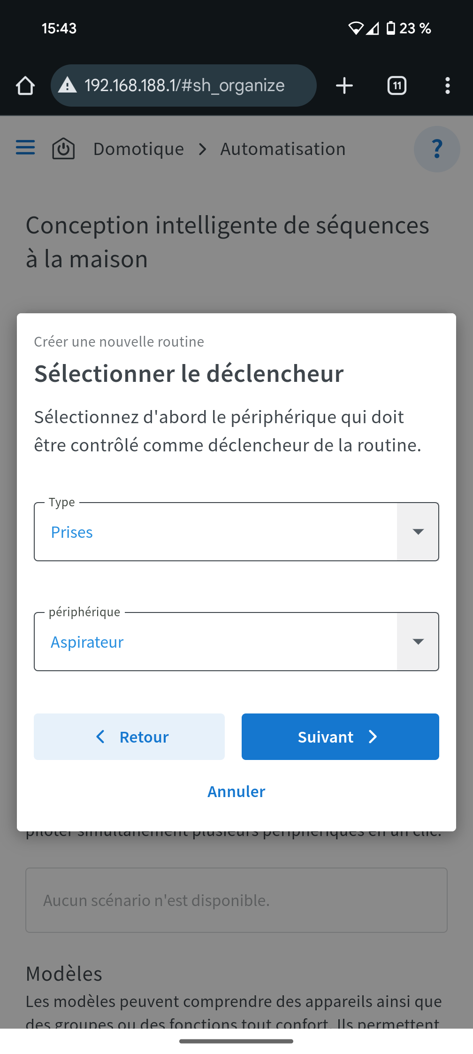Open the tab switcher showing 11 tabs
The image size is (473, 1054).
[x=397, y=85]
